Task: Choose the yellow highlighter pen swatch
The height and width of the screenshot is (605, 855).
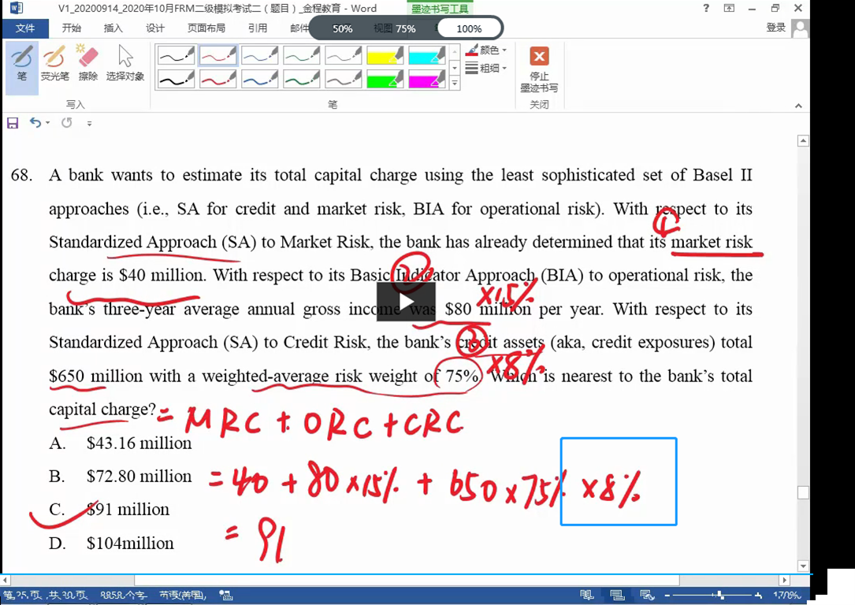Action: pos(385,55)
